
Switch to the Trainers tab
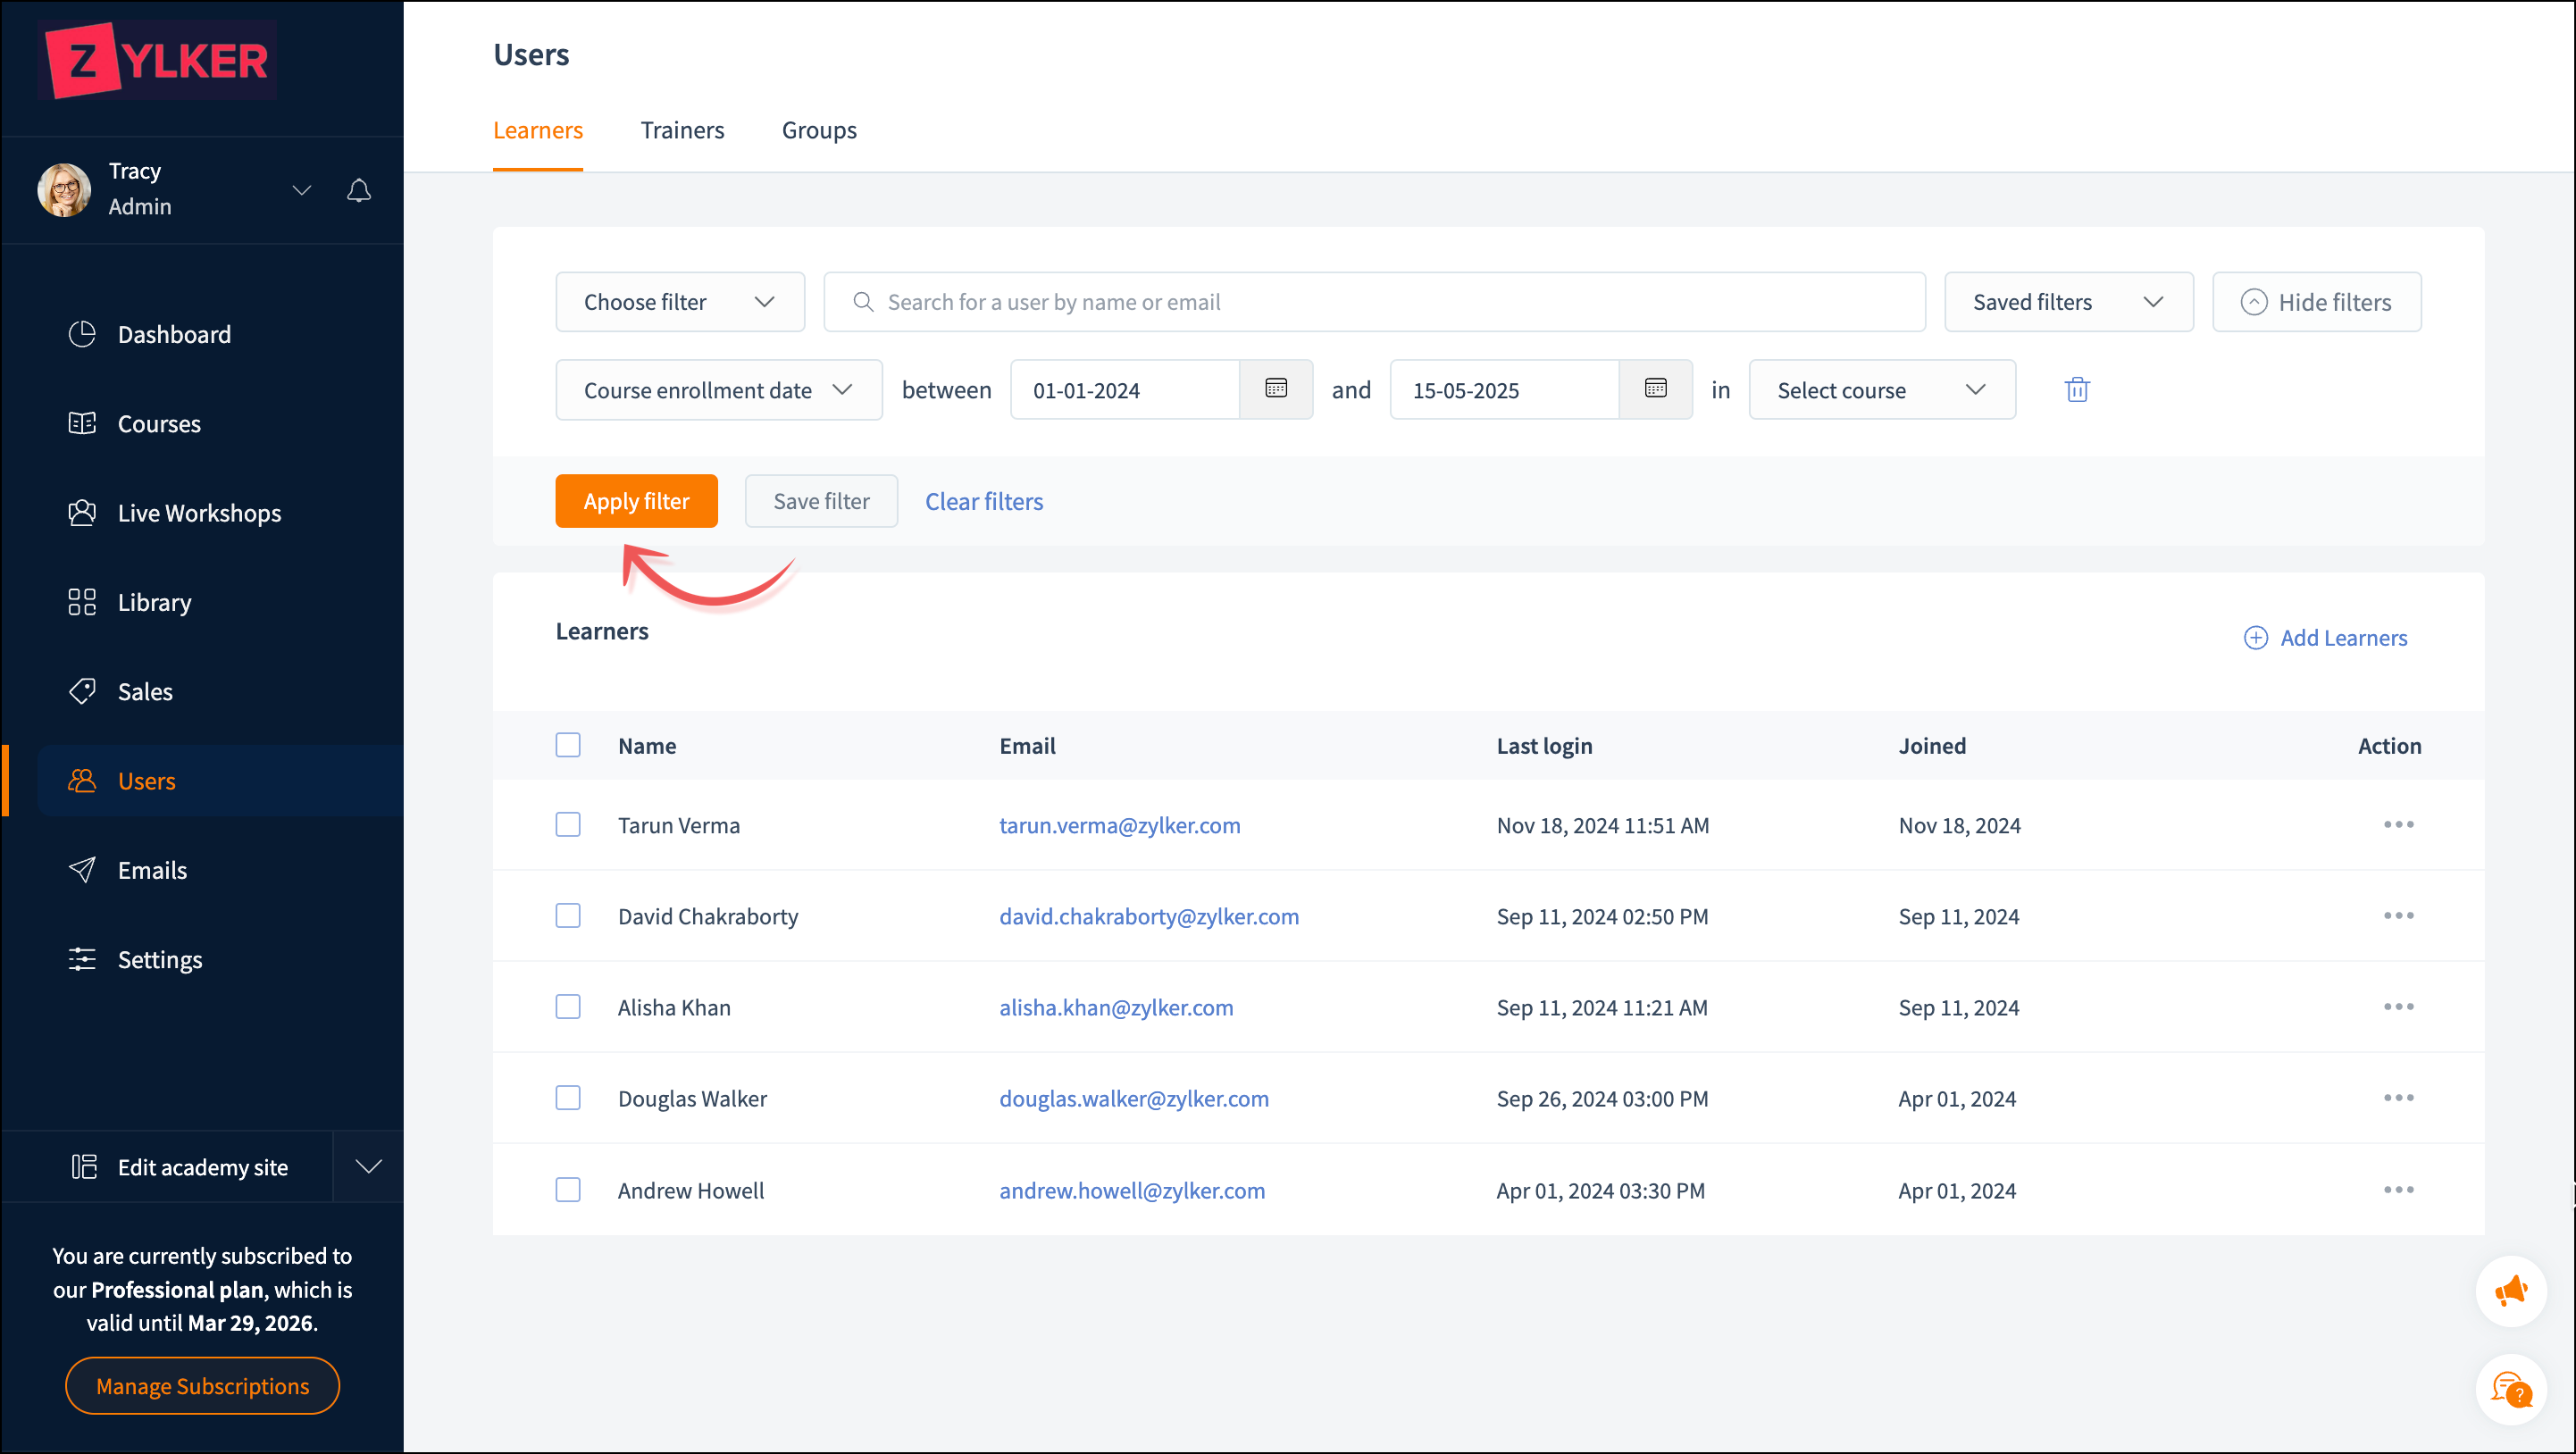682,130
